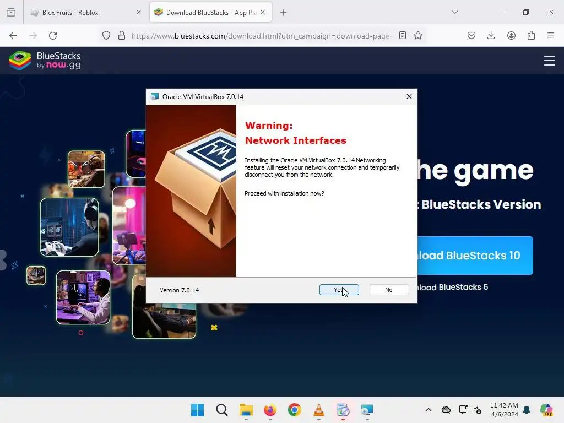Open the BlueStacks site hamburger menu
Viewport: 564px width, 423px height.
[550, 61]
